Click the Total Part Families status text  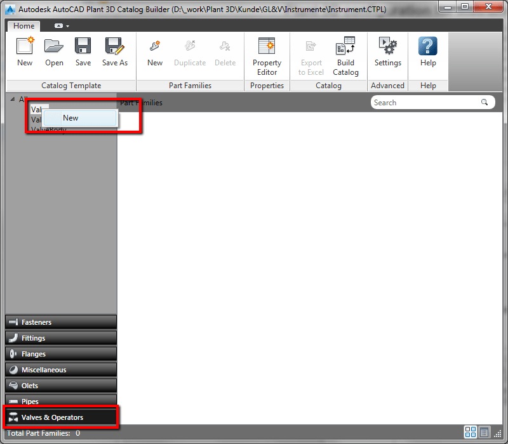pyautogui.click(x=43, y=433)
